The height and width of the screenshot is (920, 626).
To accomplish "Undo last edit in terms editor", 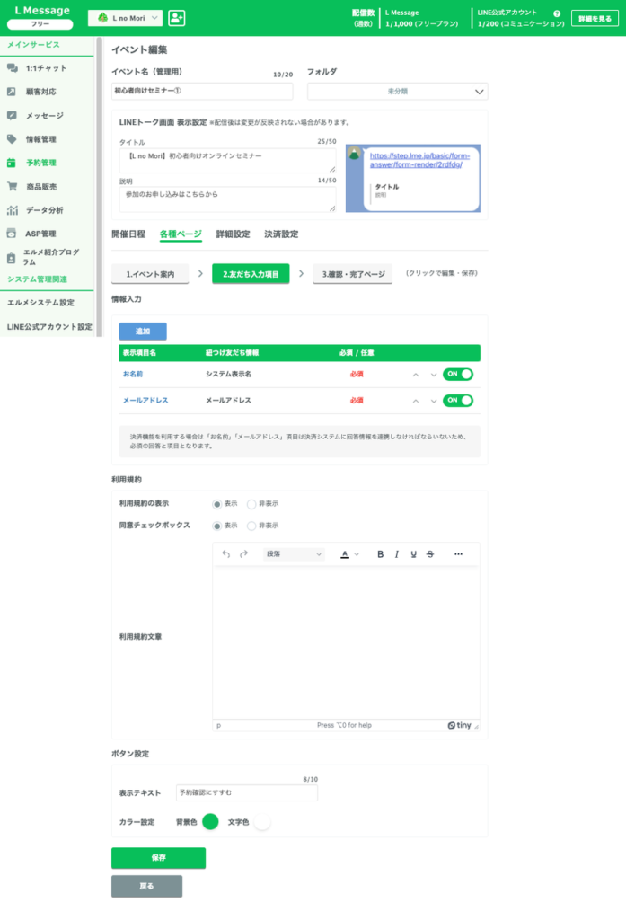I will click(x=226, y=554).
